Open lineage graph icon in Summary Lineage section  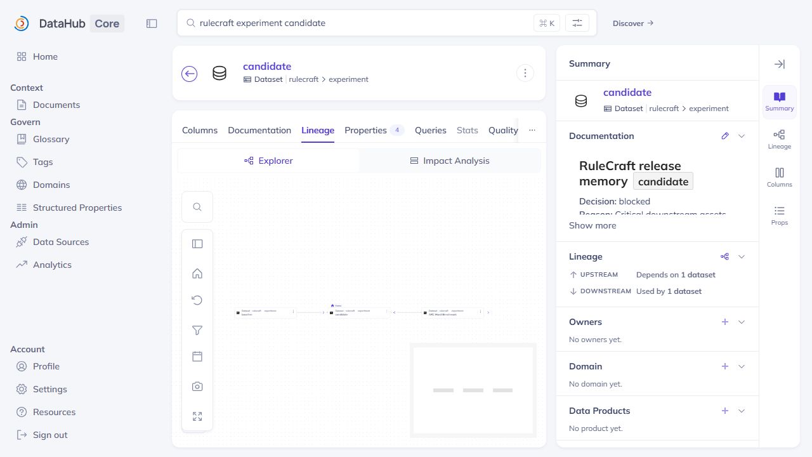[725, 256]
